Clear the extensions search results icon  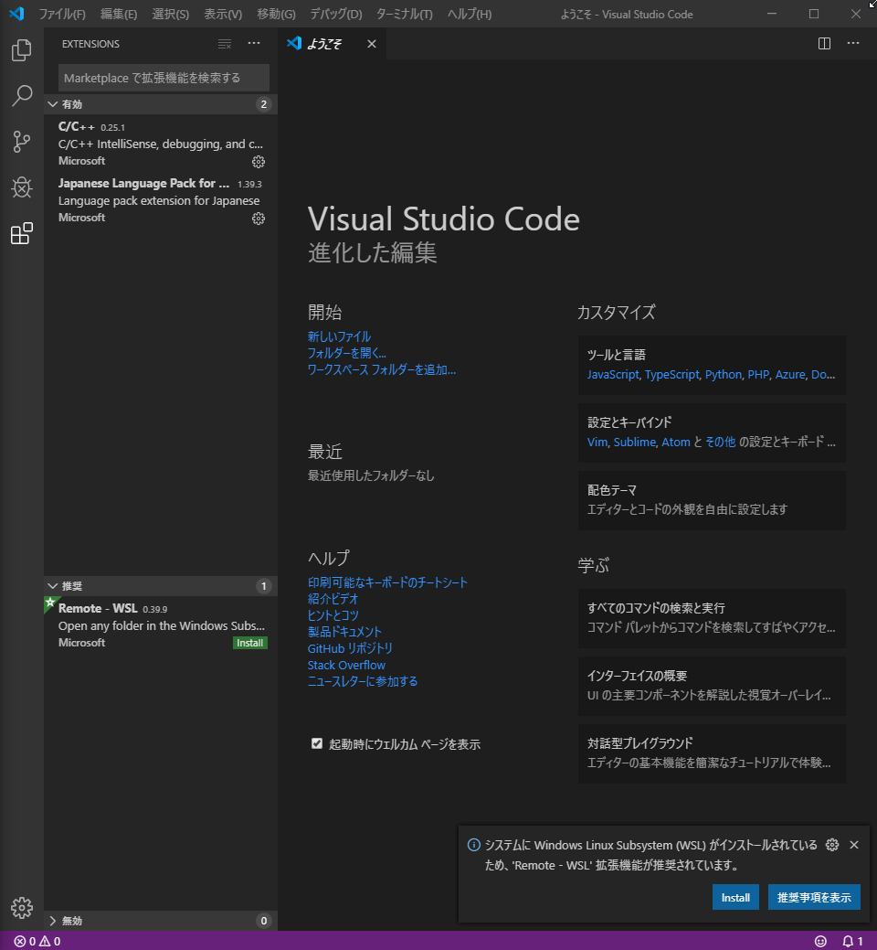coord(225,44)
